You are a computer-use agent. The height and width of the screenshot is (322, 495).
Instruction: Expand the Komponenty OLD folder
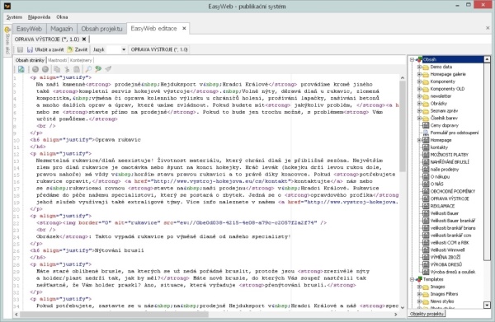[x=419, y=89]
